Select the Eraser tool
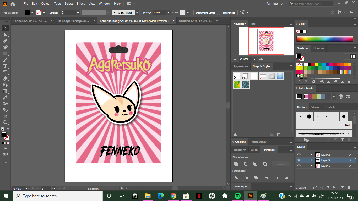Screen dimensions: 358x201 (x=5, y=79)
